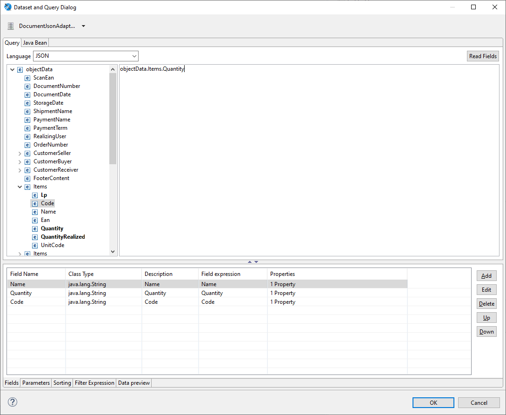506x415 pixels.
Task: Click the DocumentJsonAdapter data adapter icon
Action: 11,26
